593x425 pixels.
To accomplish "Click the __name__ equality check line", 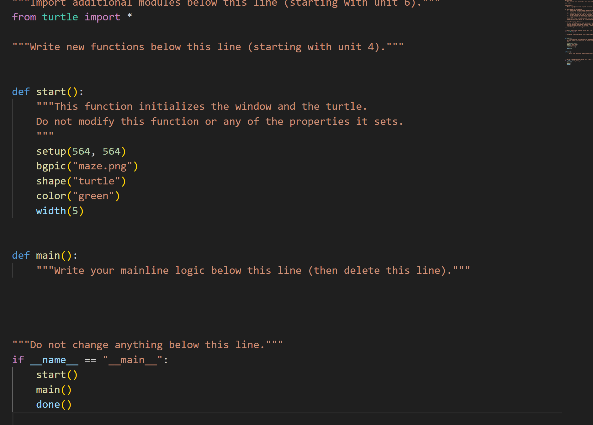I will [x=90, y=359].
